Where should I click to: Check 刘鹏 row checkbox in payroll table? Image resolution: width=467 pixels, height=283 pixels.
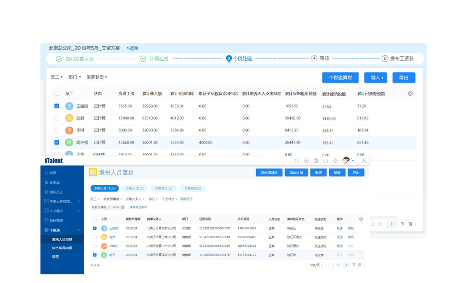point(57,118)
